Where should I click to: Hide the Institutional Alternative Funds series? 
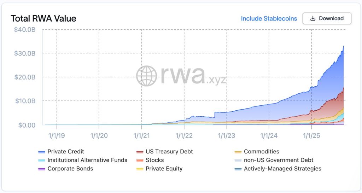[83, 160]
